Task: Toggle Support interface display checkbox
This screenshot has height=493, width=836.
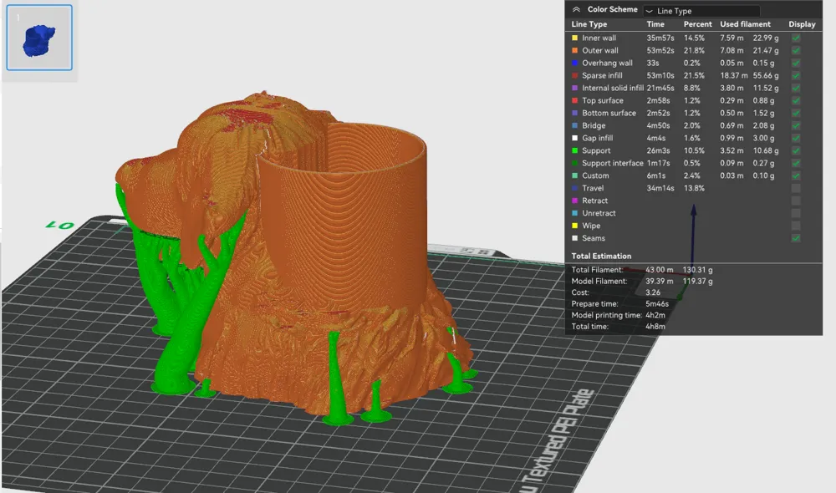Action: 796,163
